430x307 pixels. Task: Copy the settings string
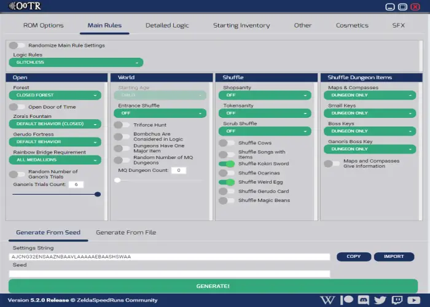(354, 257)
